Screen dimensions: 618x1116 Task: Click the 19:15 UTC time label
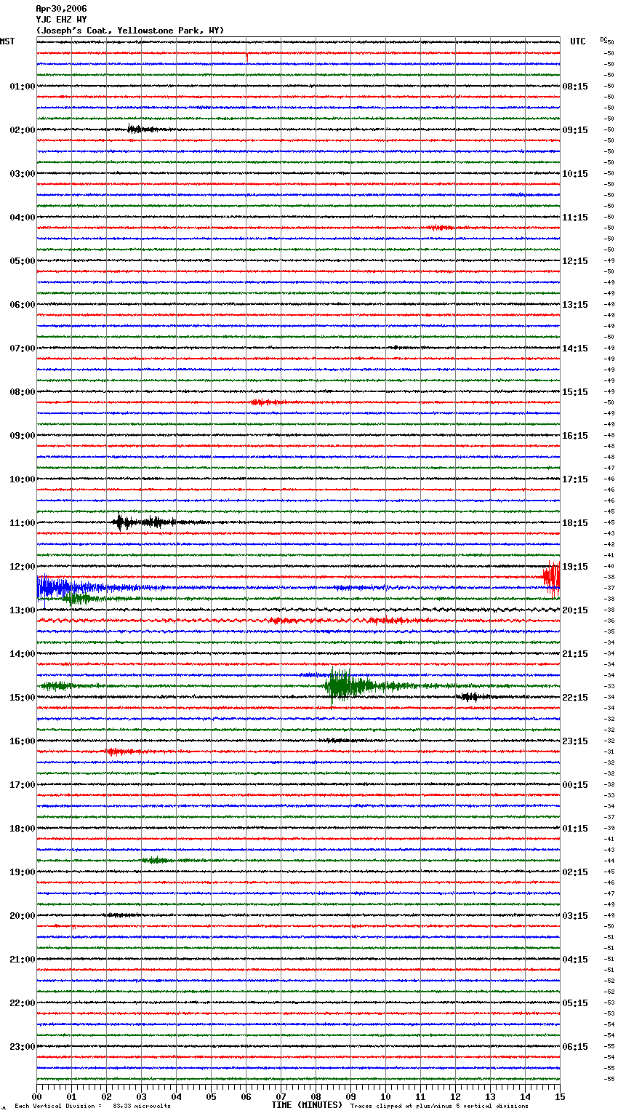click(575, 567)
